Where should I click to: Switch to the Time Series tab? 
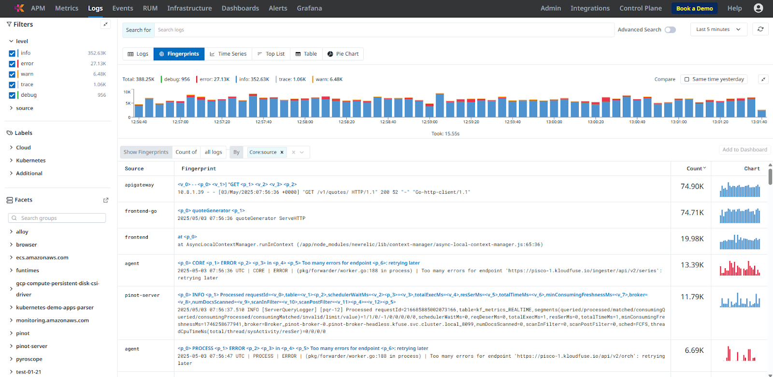[228, 54]
